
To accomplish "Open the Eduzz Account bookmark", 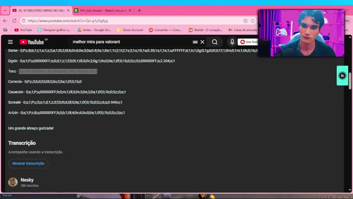I will click(x=130, y=30).
